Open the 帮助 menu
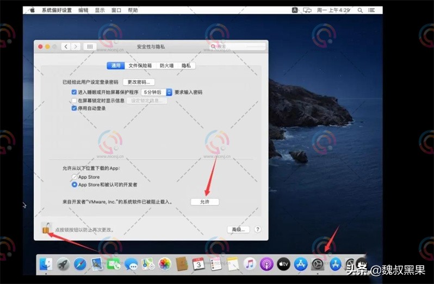434x284 pixels. tap(133, 10)
